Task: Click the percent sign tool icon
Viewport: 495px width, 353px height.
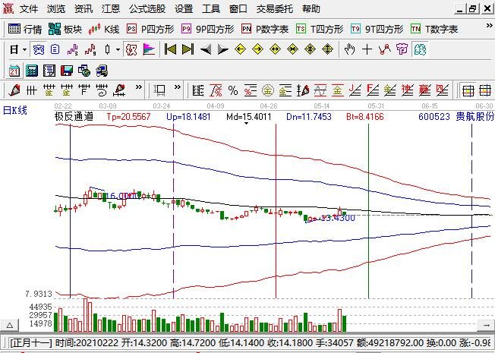Action: [x=233, y=90]
